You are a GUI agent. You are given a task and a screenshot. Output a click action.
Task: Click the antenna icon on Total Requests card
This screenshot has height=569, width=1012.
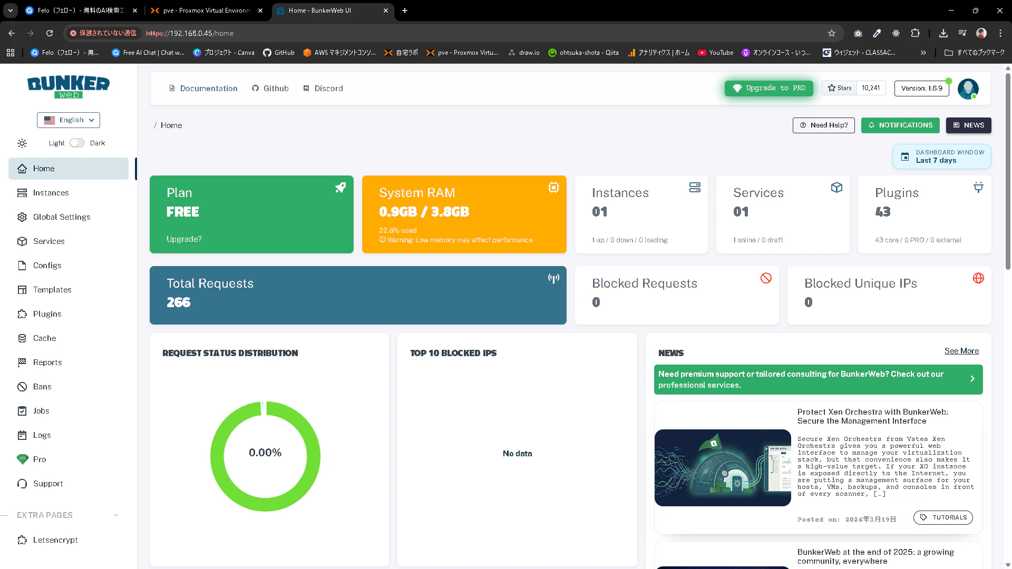(x=553, y=278)
